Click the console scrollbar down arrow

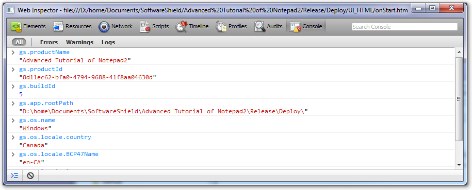459,165
